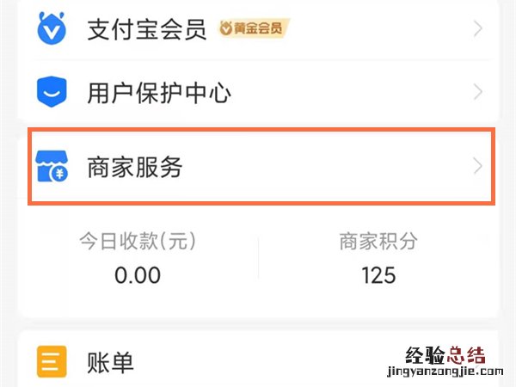Click the arrow right of 商家服务
516x387 pixels.
coord(478,168)
